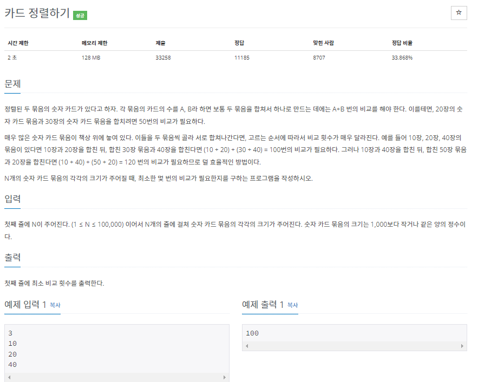Click left scroll arrow of sample input box
This screenshot has width=478, height=382.
pos(9,377)
